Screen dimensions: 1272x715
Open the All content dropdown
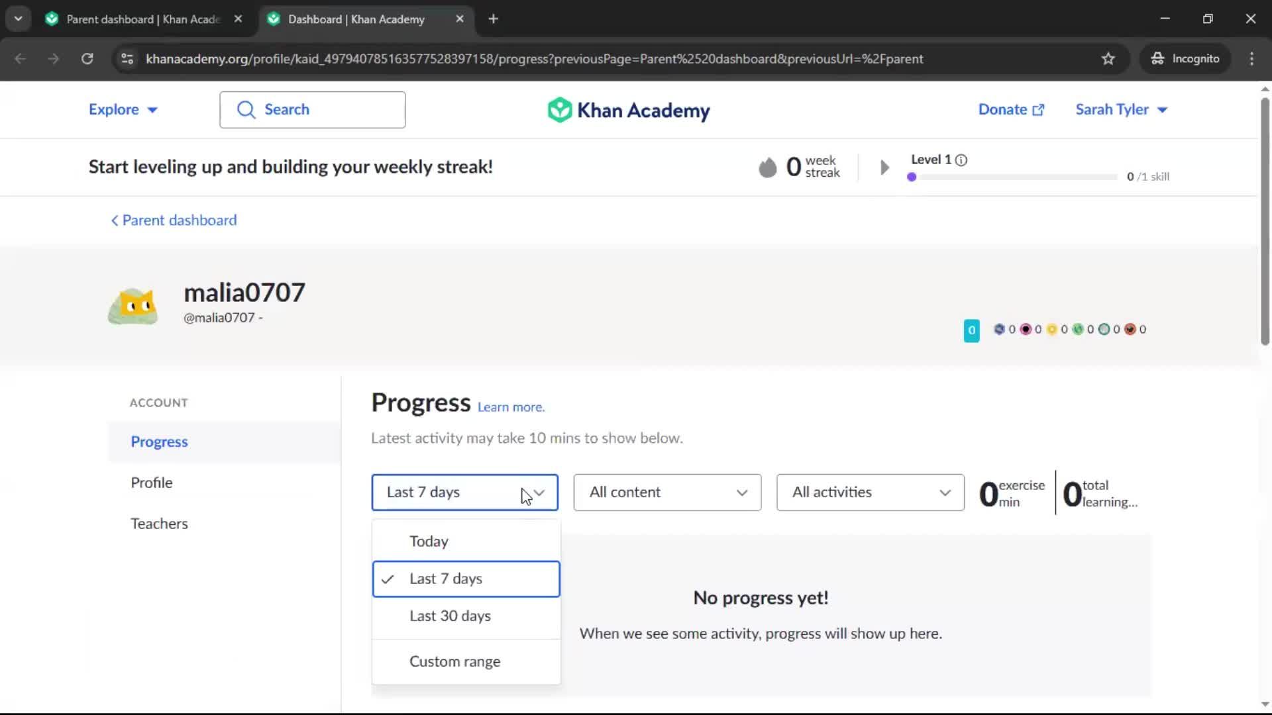pos(667,493)
